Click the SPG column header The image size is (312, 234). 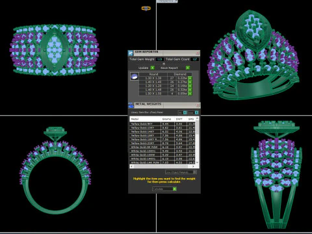pyautogui.click(x=191, y=119)
